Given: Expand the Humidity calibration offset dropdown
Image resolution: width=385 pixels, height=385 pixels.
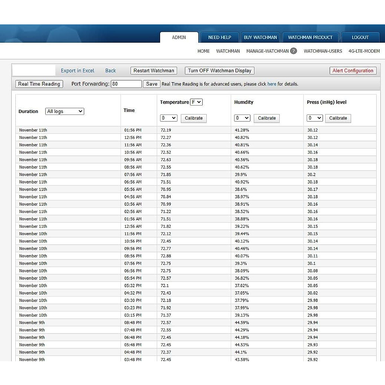Looking at the screenshot, I should [242, 118].
